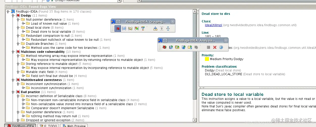Expand toString method may return null node
316x127 pixels.
point(23,116)
